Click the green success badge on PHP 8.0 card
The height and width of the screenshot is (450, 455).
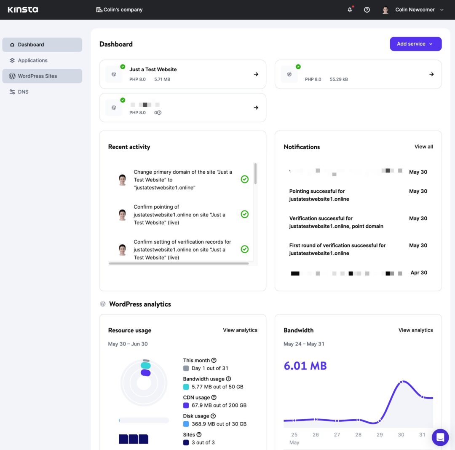pyautogui.click(x=299, y=66)
